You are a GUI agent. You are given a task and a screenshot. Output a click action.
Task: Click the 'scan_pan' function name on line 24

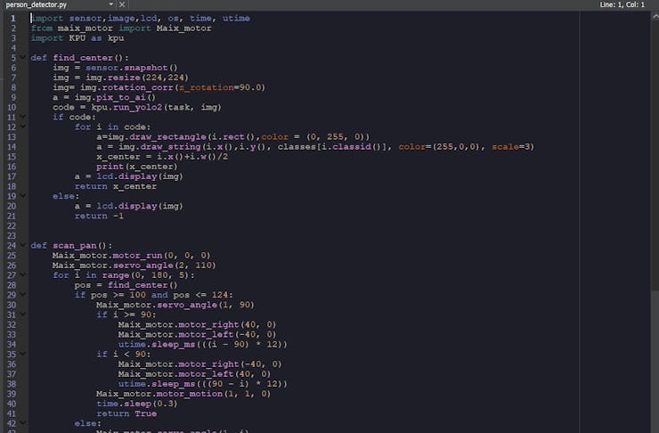point(75,246)
